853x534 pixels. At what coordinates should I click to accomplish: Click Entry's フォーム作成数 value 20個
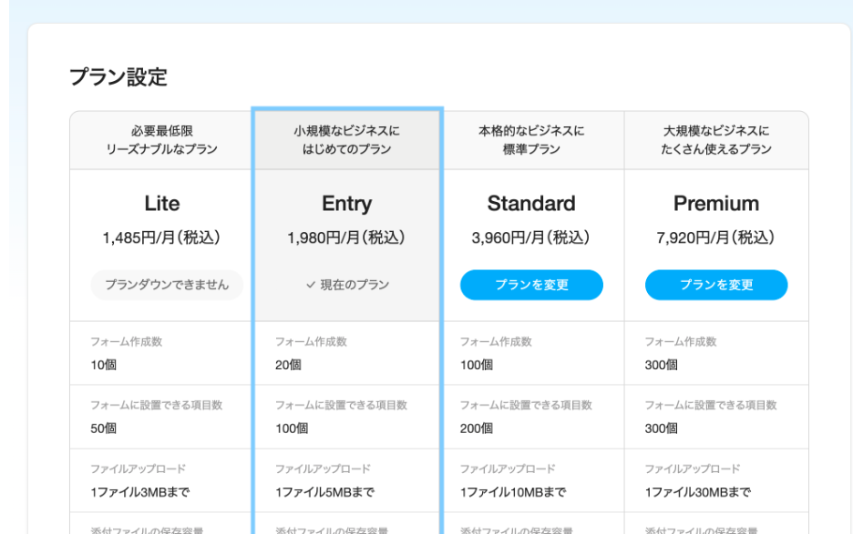(x=288, y=365)
